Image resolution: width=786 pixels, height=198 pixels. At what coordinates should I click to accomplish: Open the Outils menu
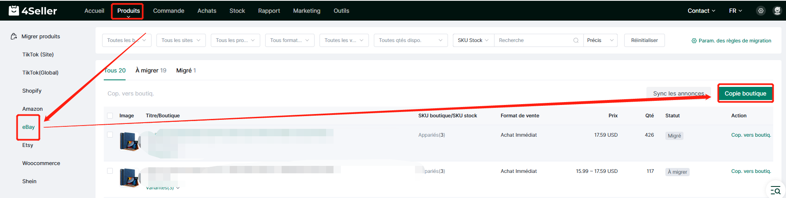(341, 11)
